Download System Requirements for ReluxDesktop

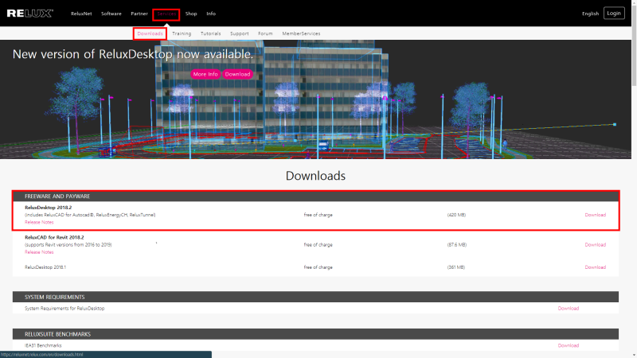[568, 309]
